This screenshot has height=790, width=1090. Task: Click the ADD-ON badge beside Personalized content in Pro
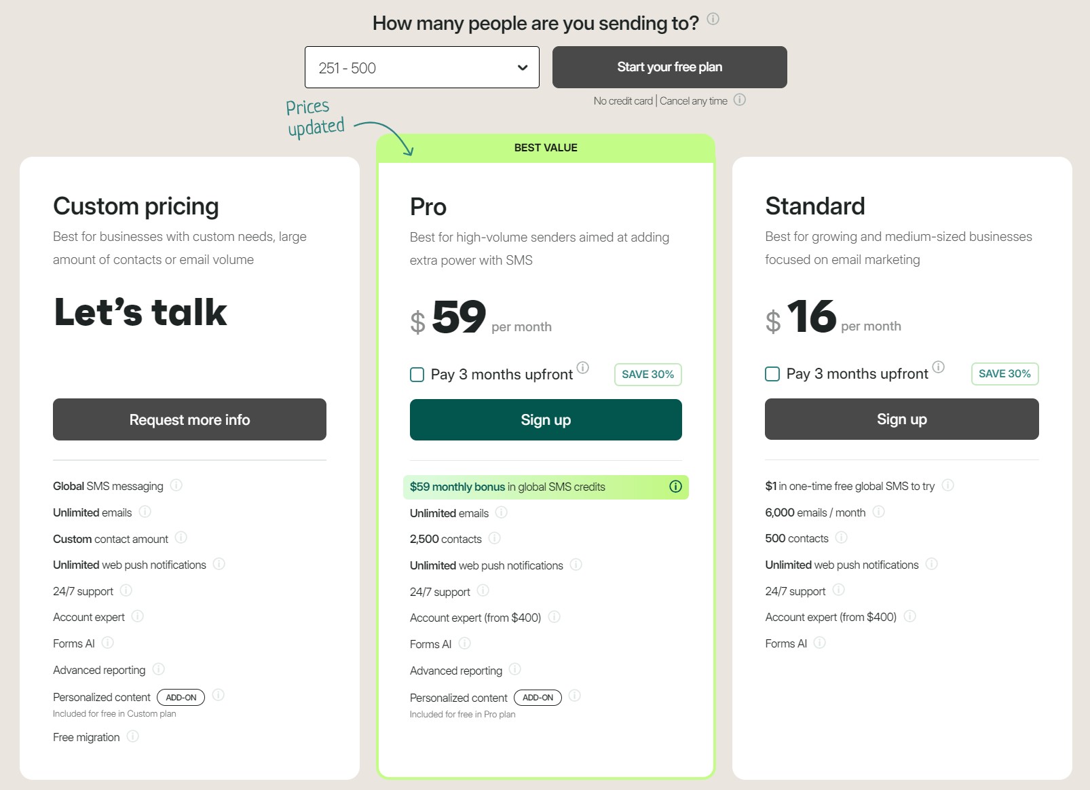pyautogui.click(x=538, y=697)
